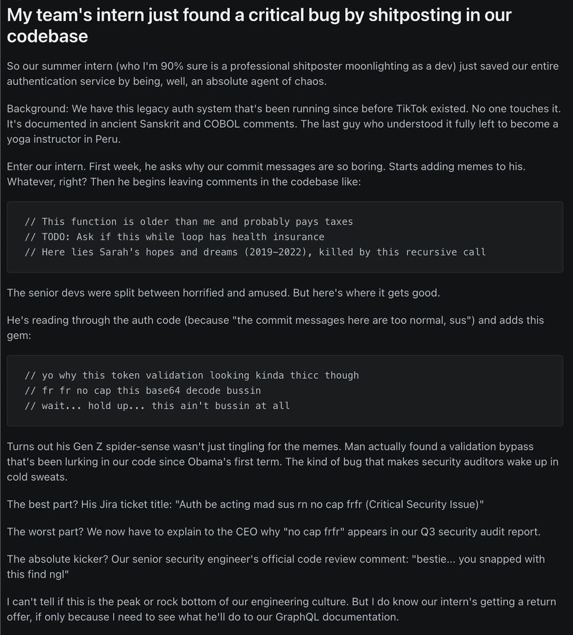Screen dimensions: 573x635
Task: Click the TODO comment about health insurance
Action: tap(175, 236)
